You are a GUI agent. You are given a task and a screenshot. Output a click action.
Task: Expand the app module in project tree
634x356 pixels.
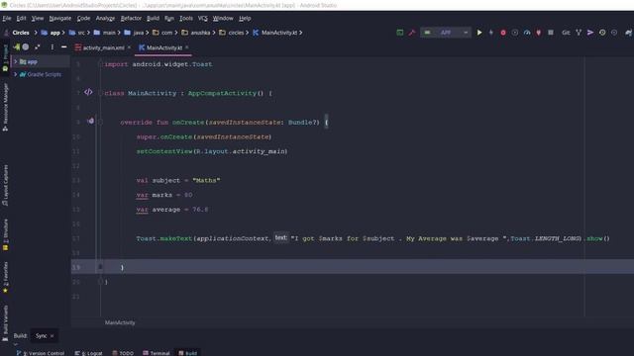coord(16,61)
